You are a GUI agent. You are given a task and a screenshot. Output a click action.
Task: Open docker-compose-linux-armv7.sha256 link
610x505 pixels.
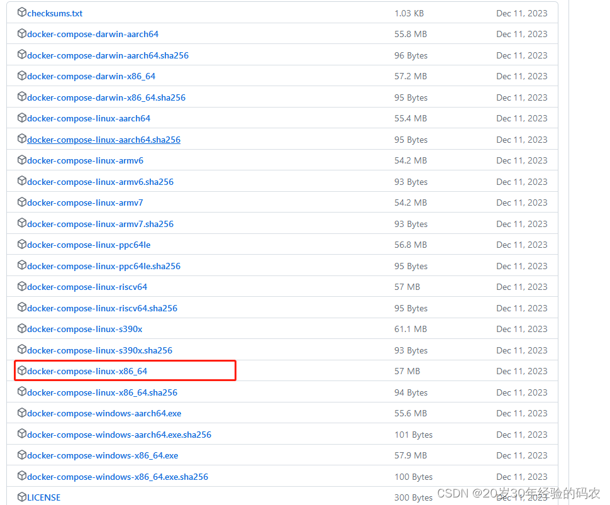[x=101, y=224]
